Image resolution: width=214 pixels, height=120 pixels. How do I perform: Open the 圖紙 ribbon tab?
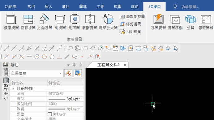point(83,6)
